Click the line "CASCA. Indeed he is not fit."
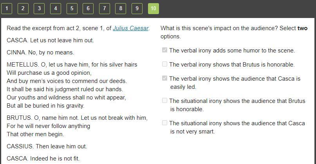The height and width of the screenshot is (164, 316). (x=43, y=159)
